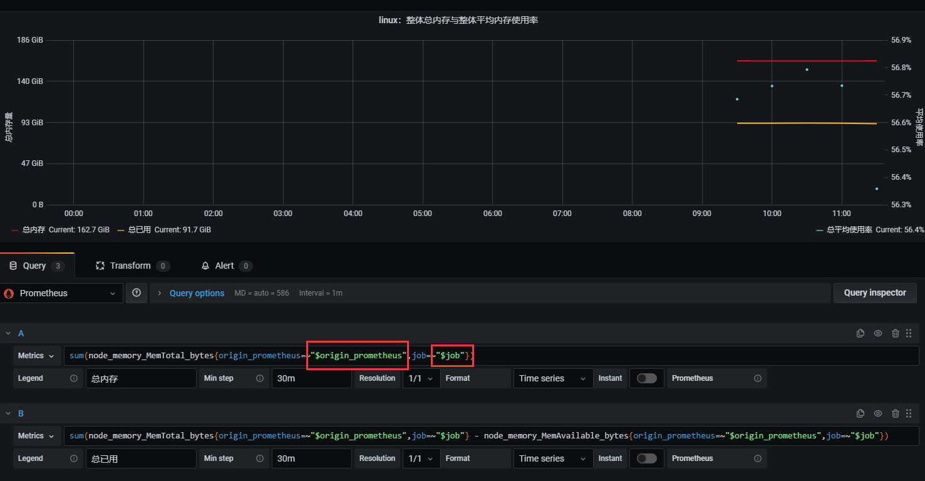Toggle visibility of query B eye icon

point(878,413)
